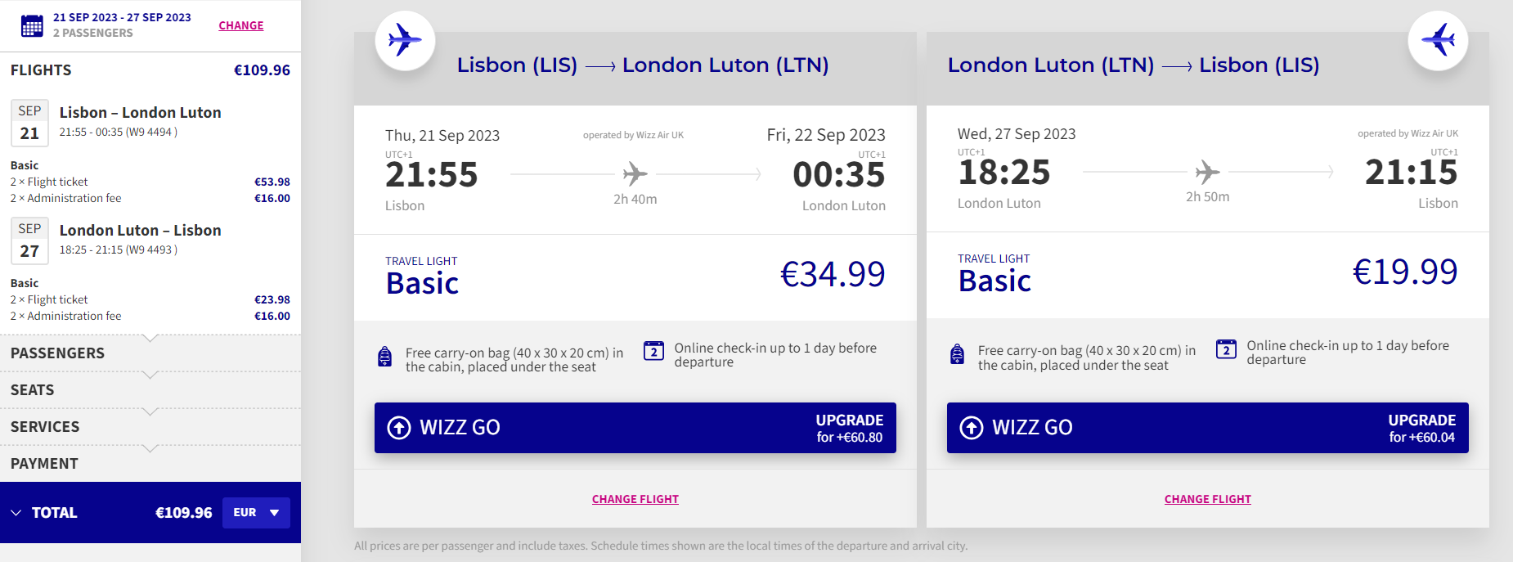Expand the TOTAL price breakdown chevron

tap(16, 513)
